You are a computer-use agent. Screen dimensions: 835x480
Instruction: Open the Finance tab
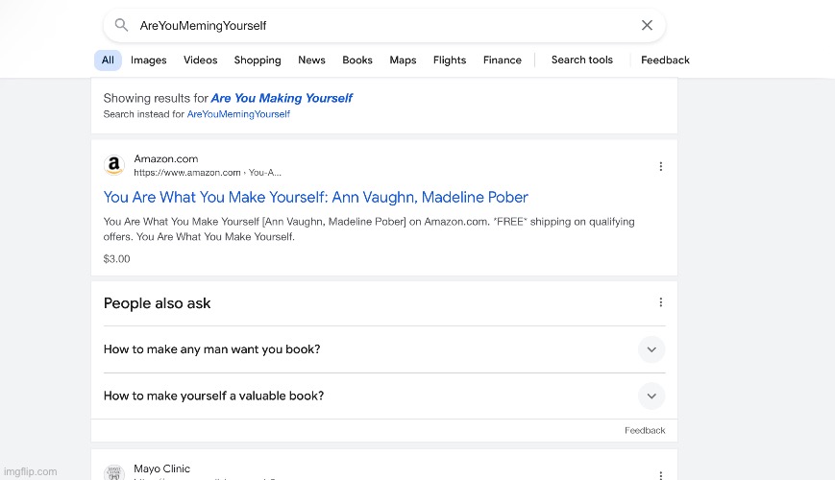coord(503,60)
